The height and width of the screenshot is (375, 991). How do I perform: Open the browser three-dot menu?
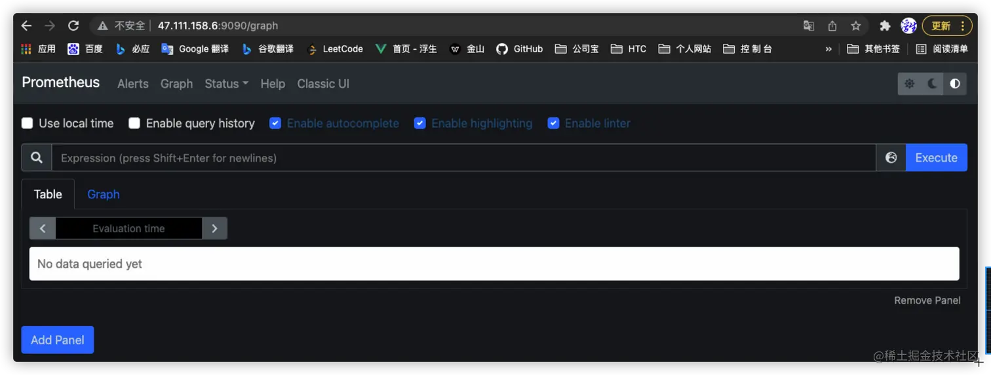coord(962,26)
